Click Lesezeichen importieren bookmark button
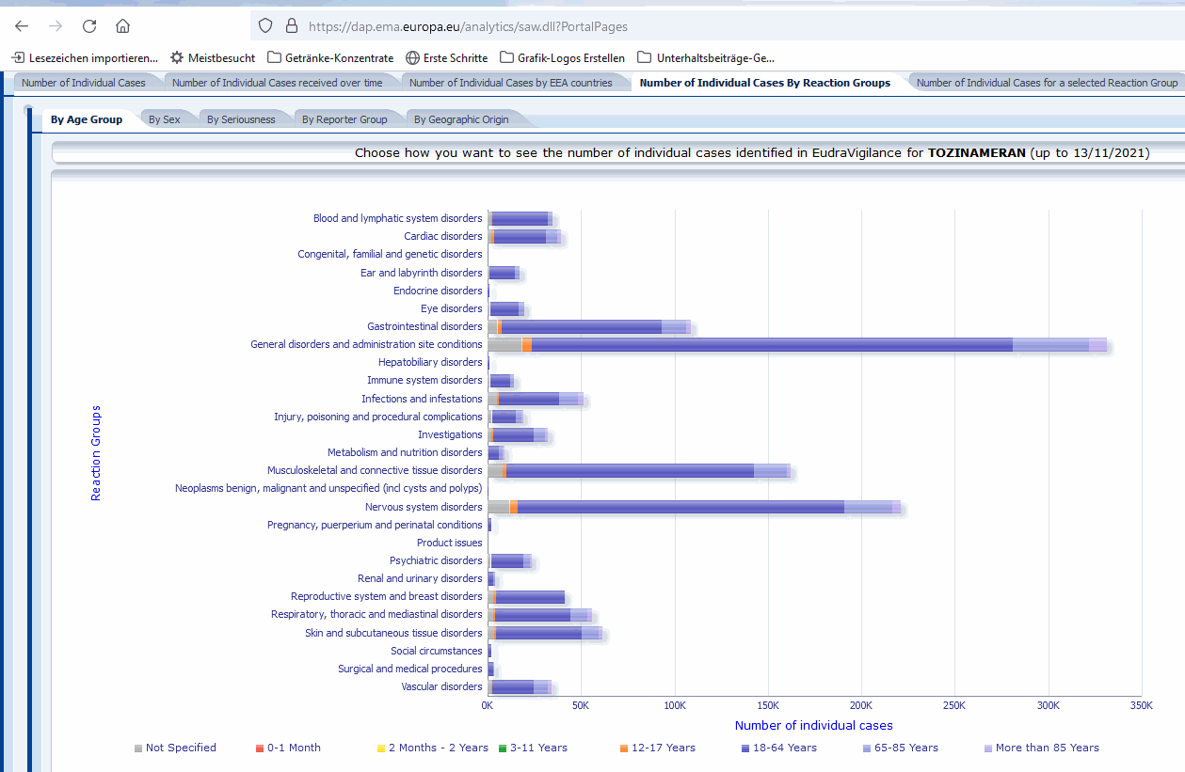Image resolution: width=1185 pixels, height=772 pixels. 85,57
